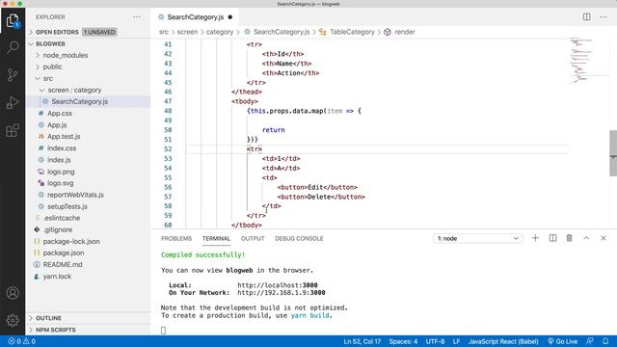Change language mode JavaScript React (Babel)

tap(503, 341)
